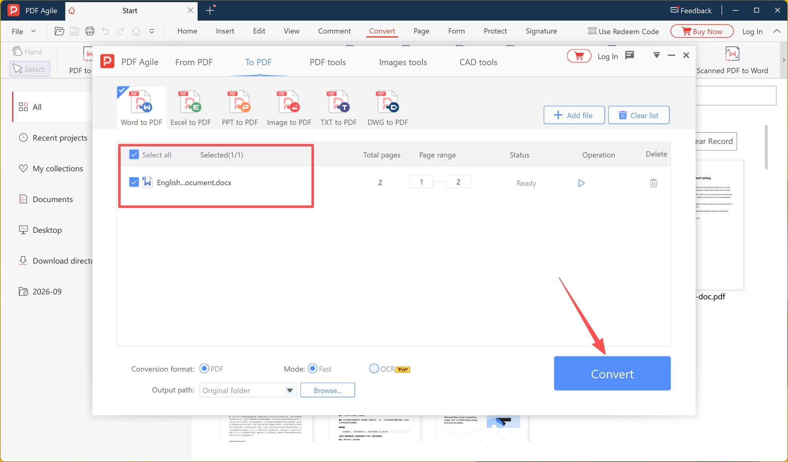Click the Open file folder icon in toolbar
Screen dimensions: 788x462
point(59,31)
